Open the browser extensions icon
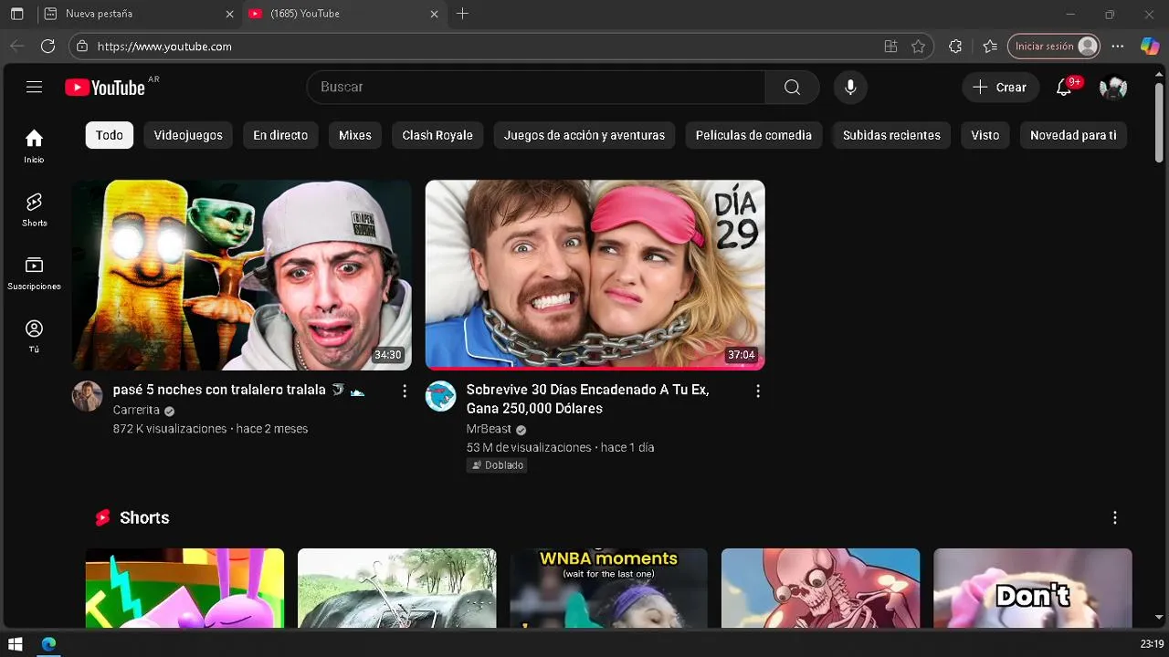 (955, 47)
